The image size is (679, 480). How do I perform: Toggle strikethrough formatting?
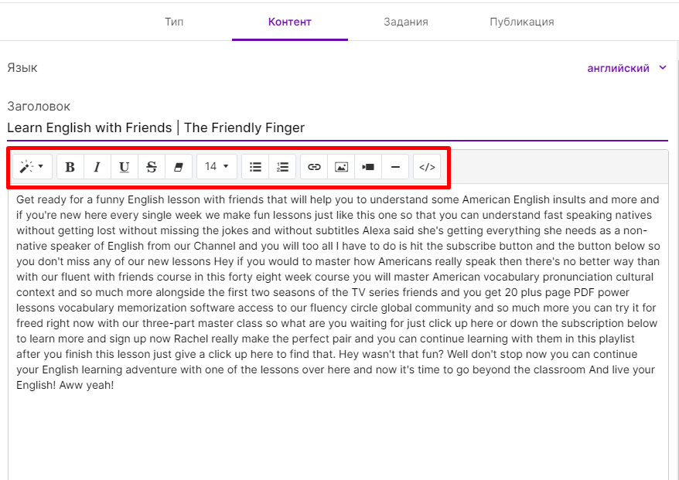coord(152,167)
